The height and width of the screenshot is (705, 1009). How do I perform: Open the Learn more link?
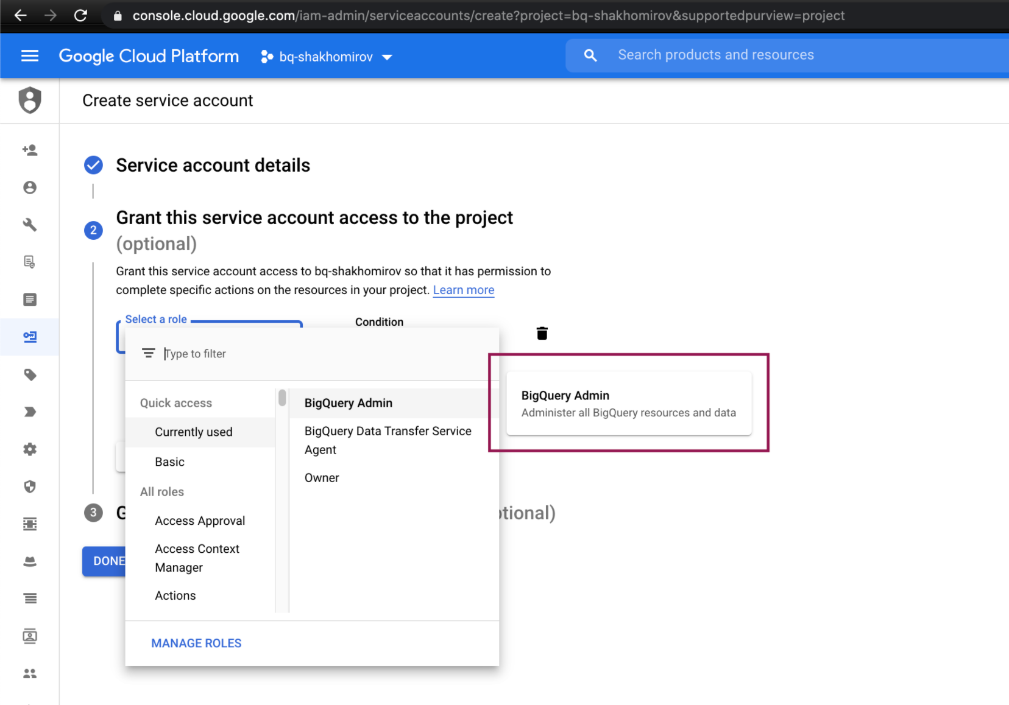463,290
